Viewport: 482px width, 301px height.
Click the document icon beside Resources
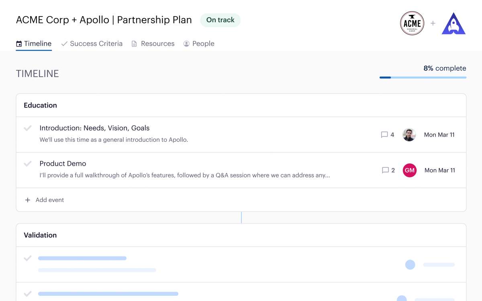pos(133,43)
